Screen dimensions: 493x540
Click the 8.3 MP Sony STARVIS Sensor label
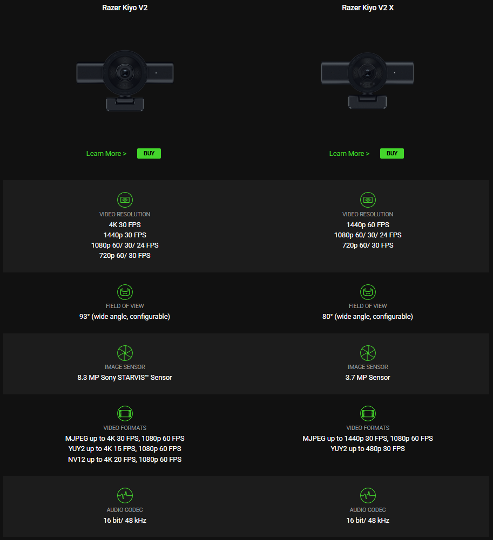[125, 377]
